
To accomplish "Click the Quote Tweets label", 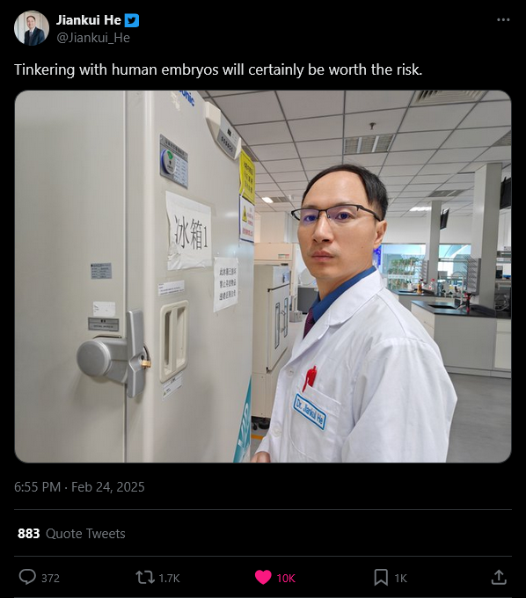I will (85, 533).
